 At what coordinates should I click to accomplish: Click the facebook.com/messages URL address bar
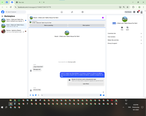point(34,7)
